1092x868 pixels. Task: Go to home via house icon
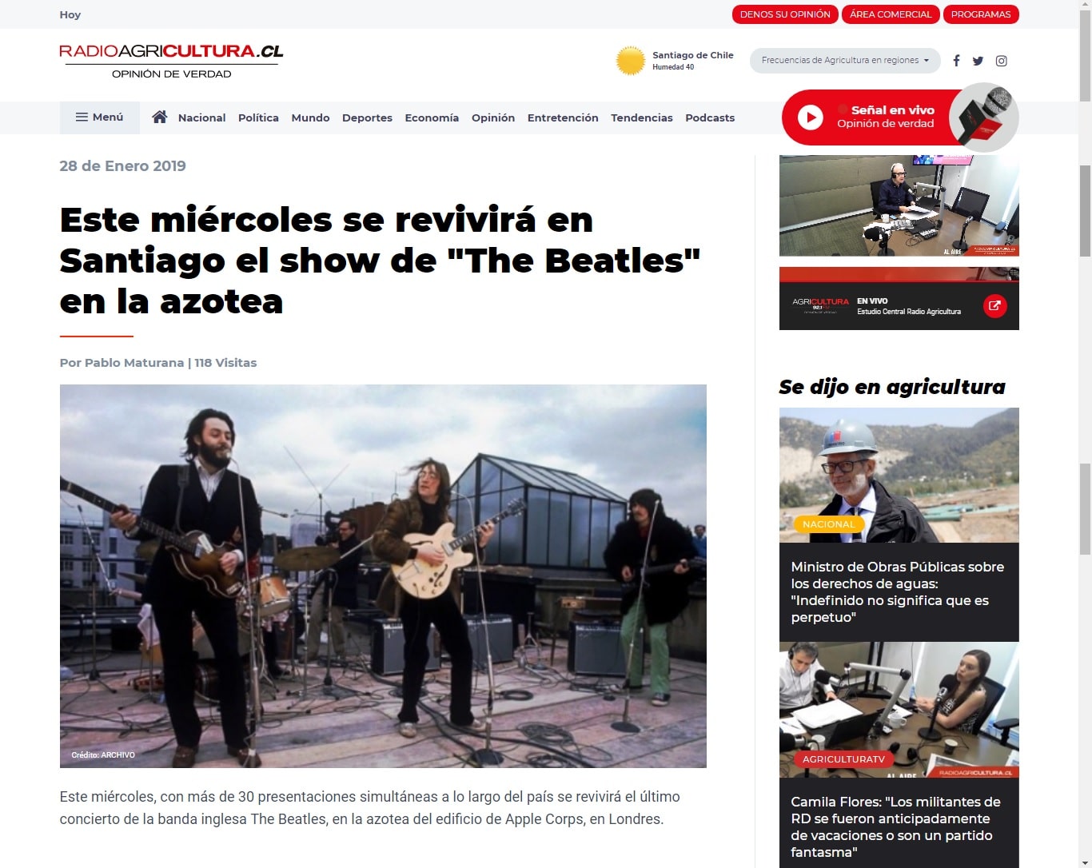(x=160, y=117)
